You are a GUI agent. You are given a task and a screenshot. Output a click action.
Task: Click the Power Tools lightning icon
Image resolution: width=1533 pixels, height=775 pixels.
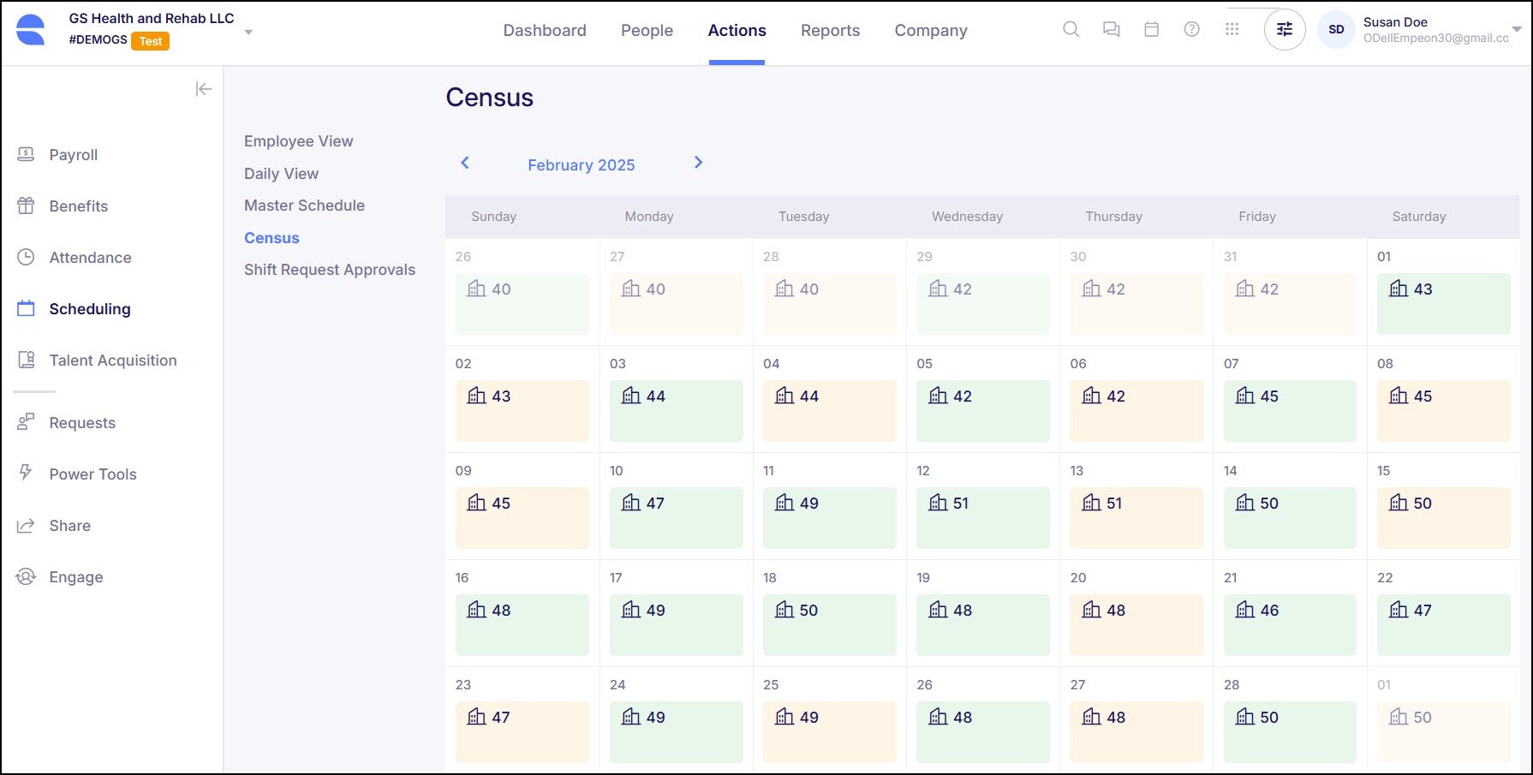click(25, 474)
